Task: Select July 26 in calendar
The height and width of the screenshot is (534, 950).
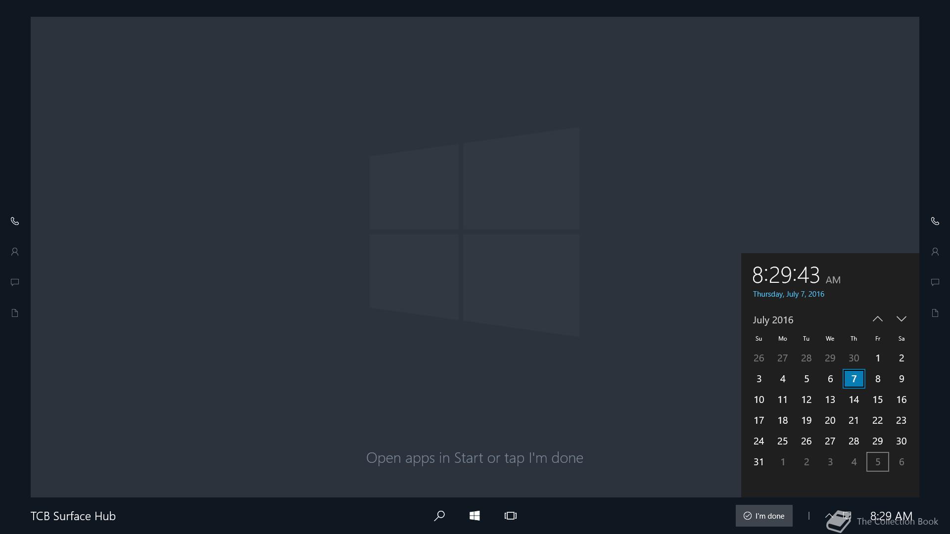Action: 807,441
